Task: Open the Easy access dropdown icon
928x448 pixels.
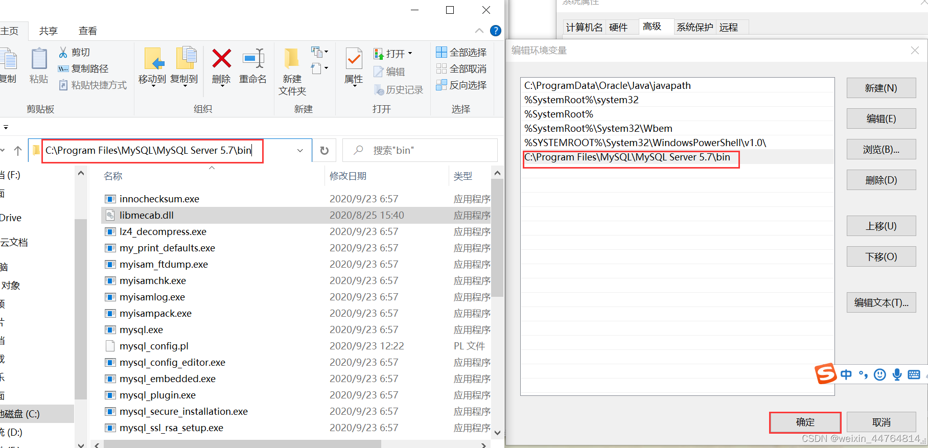Action: point(319,68)
